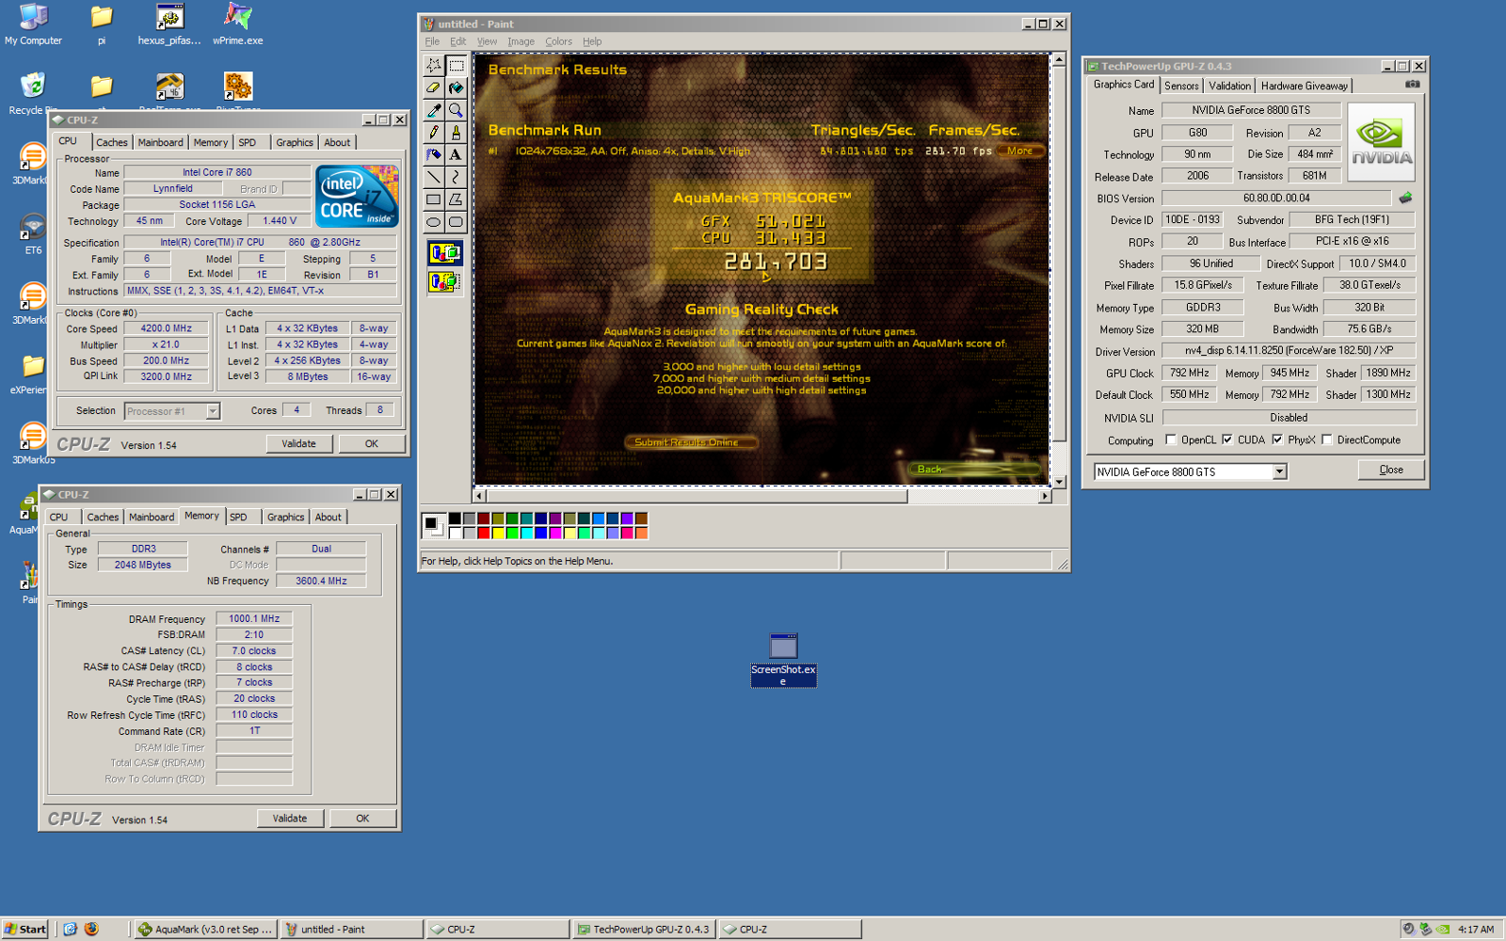
Task: Open the pi folder on desktop
Action: (102, 24)
